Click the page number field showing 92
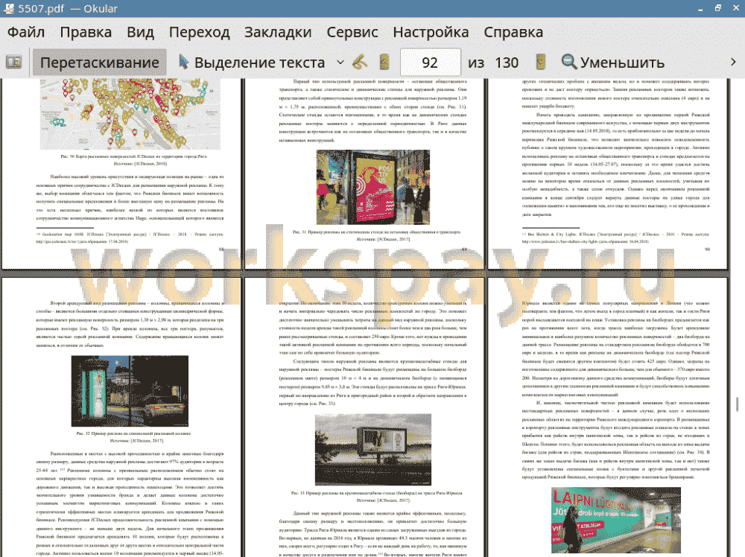745x557 pixels. pos(430,63)
